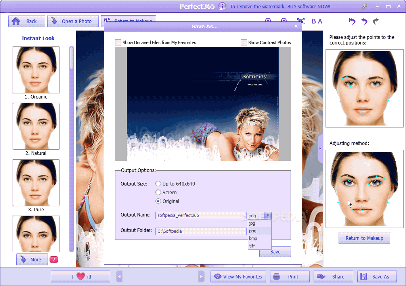Viewport: 406px width, 286px height.
Task: Toggle the B|A before/after comparison
Action: (x=317, y=21)
